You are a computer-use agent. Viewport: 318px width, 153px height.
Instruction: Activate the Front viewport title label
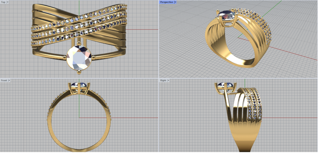pyautogui.click(x=4, y=80)
